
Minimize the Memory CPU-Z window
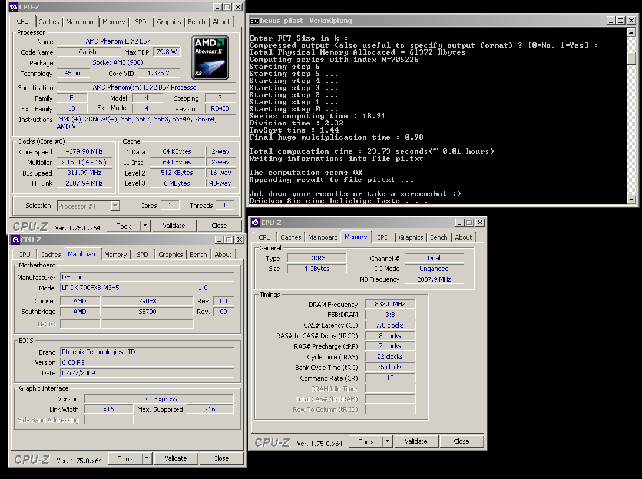coord(459,222)
